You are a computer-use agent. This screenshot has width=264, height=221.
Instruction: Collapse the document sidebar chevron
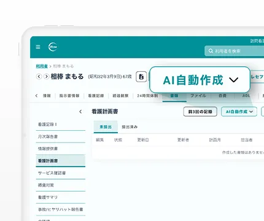point(80,112)
